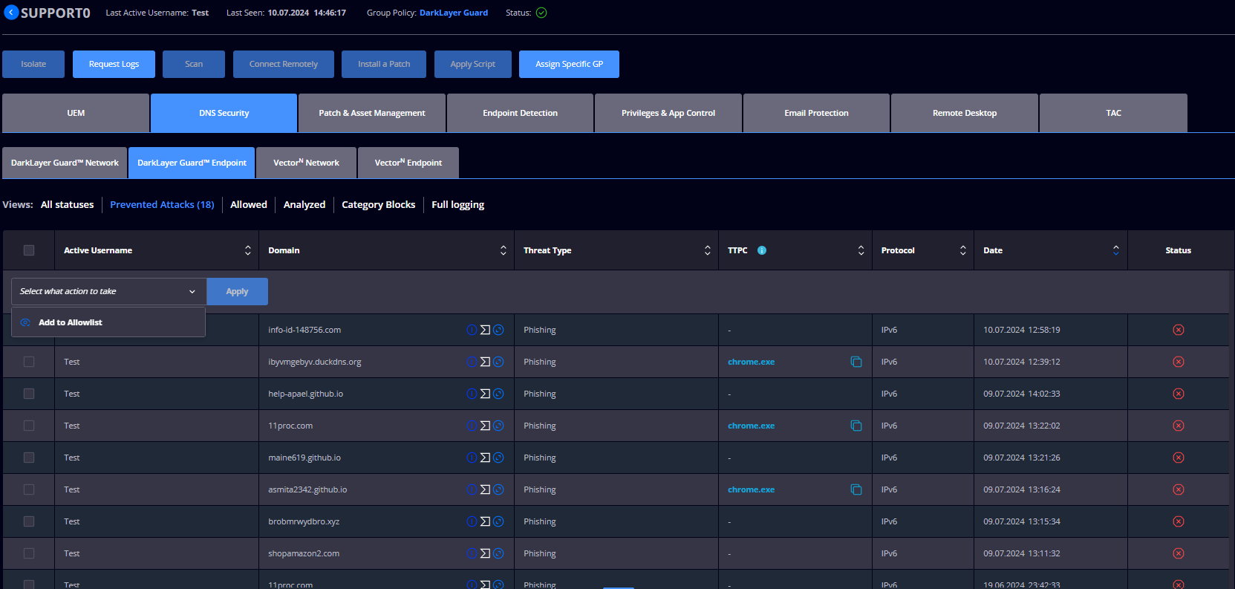
Task: Sort by Threat Type using its sort arrows
Action: pyautogui.click(x=708, y=250)
